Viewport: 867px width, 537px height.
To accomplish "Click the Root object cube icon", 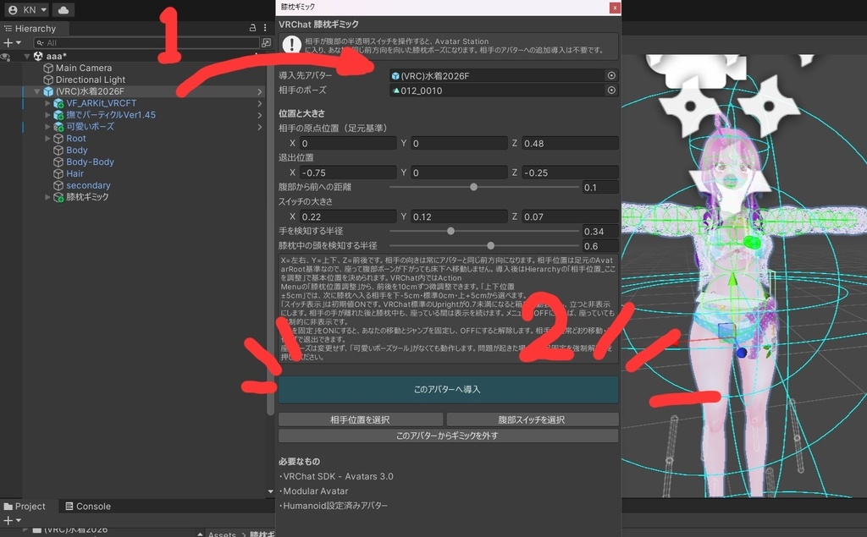I will point(58,139).
